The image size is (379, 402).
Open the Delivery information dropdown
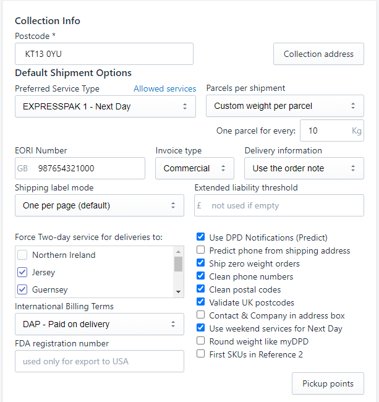point(304,168)
